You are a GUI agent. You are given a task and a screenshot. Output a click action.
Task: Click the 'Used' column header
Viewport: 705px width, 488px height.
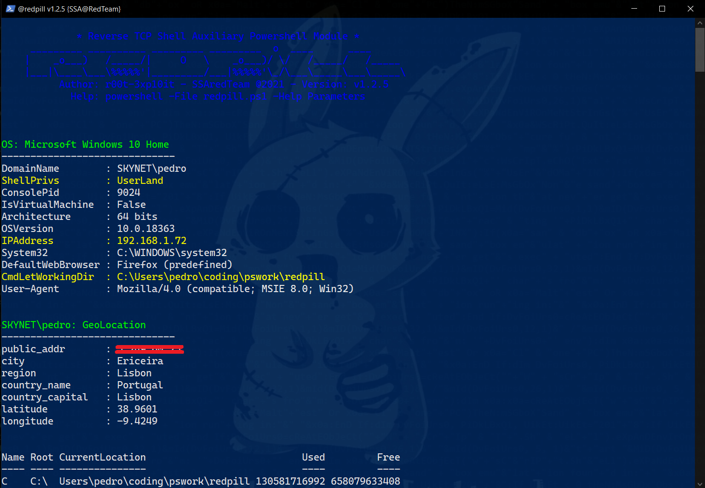pos(313,457)
